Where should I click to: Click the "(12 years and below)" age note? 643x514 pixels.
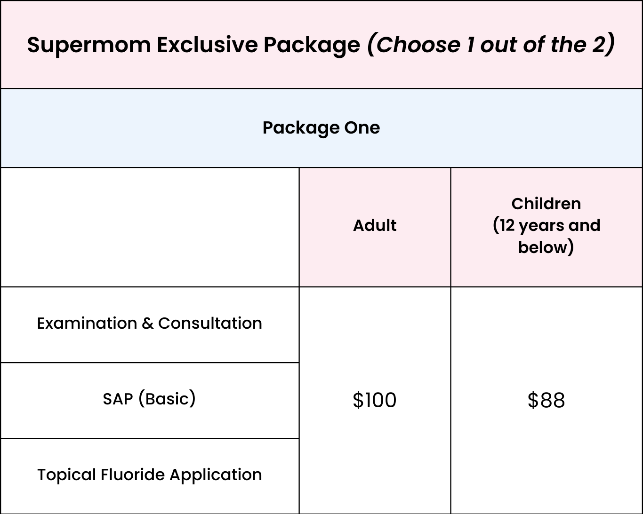[546, 236]
